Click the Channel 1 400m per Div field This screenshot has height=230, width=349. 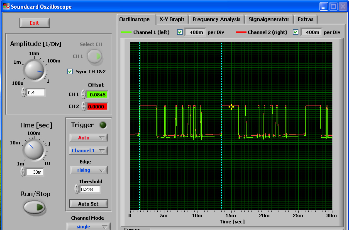coord(195,32)
